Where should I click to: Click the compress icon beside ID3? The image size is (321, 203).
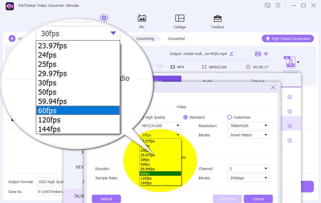[266, 54]
